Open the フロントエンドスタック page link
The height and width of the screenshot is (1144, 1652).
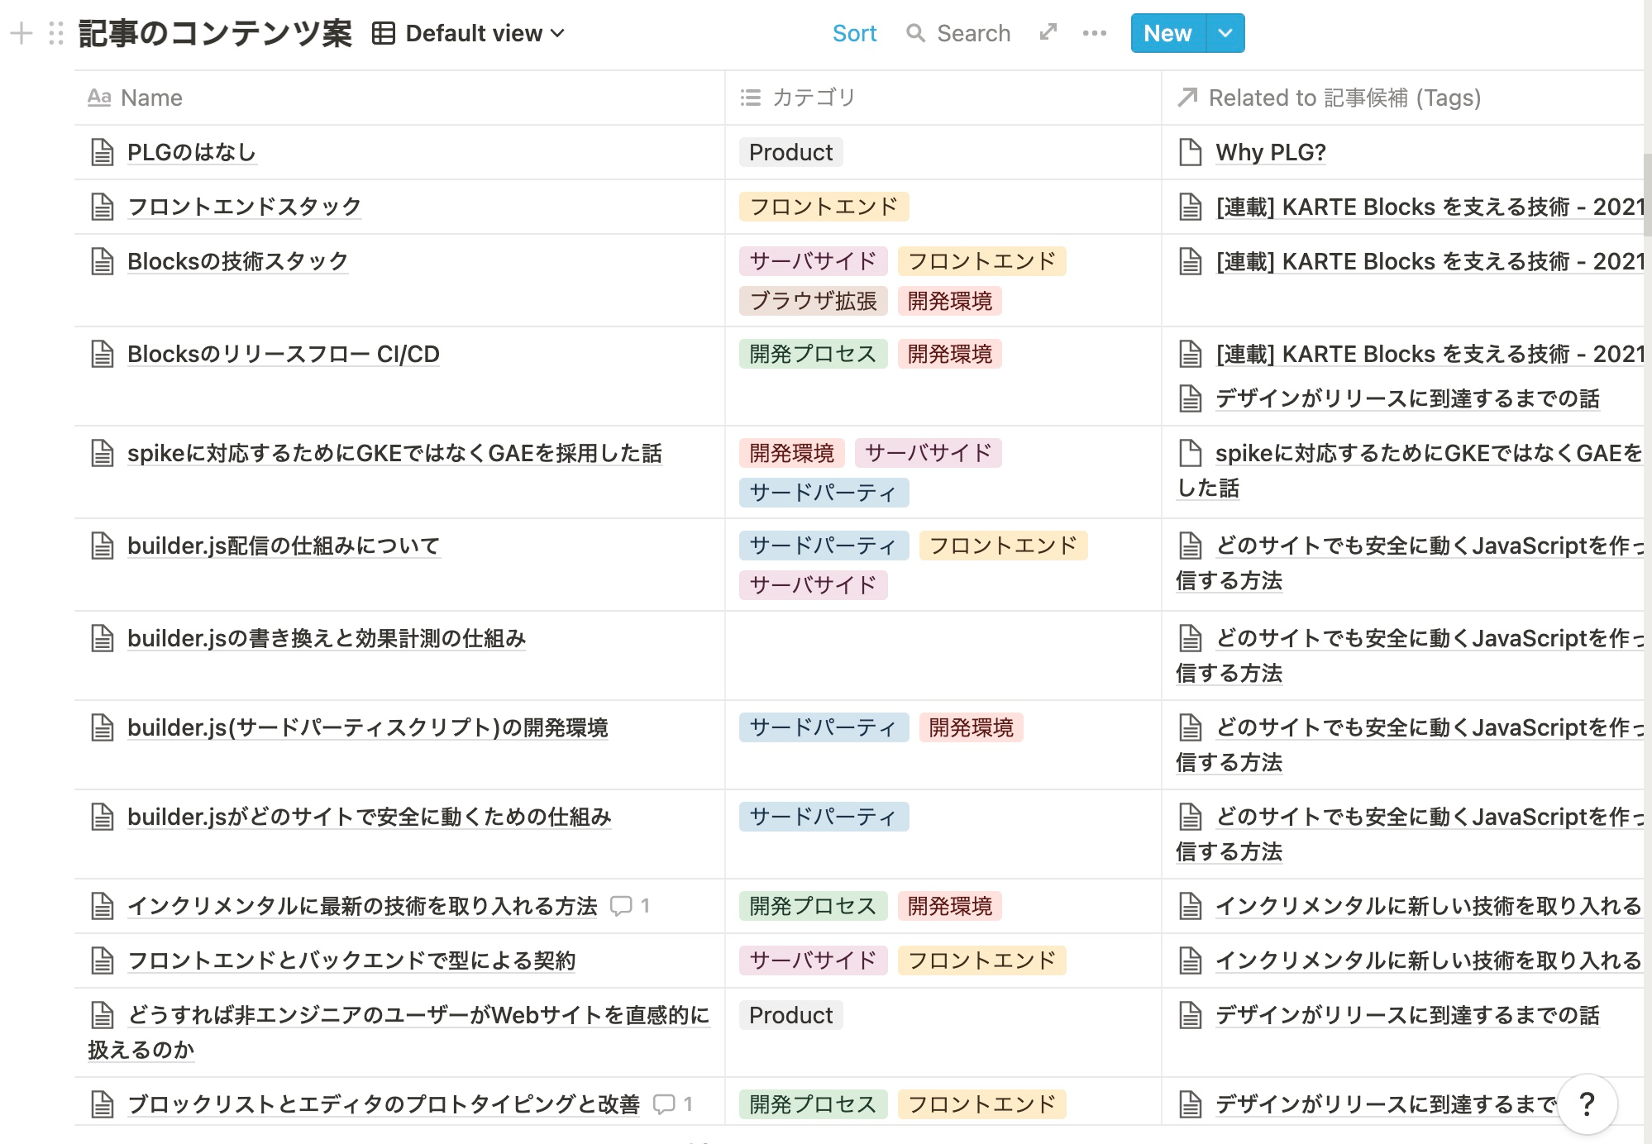244,207
